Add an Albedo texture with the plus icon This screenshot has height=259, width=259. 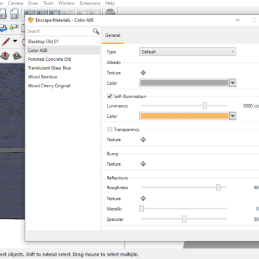point(143,73)
